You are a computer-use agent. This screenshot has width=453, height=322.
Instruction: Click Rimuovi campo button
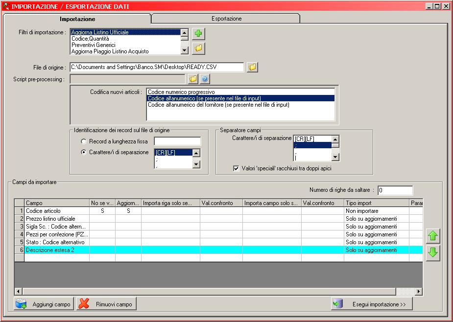pos(106,304)
